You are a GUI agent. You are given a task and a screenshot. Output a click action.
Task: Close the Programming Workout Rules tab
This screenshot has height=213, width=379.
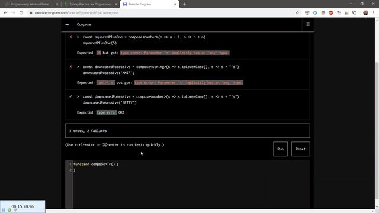coord(57,4)
